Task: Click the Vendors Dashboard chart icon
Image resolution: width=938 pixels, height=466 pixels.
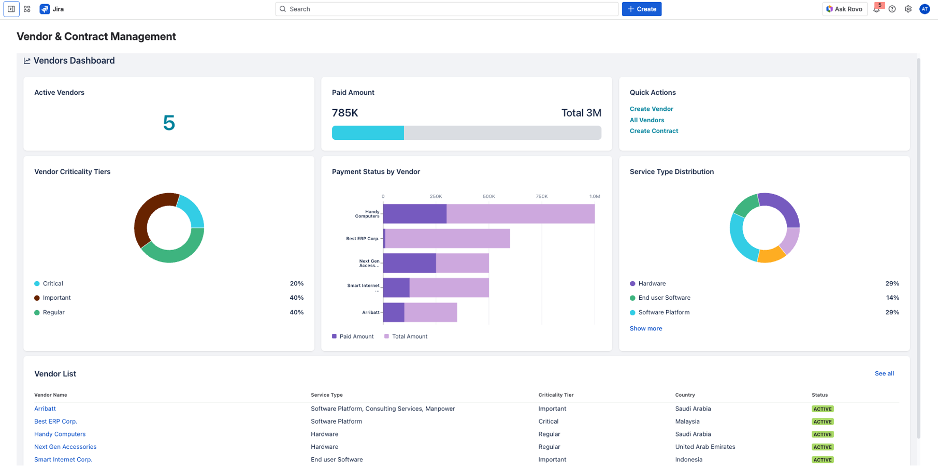Action: [x=27, y=61]
